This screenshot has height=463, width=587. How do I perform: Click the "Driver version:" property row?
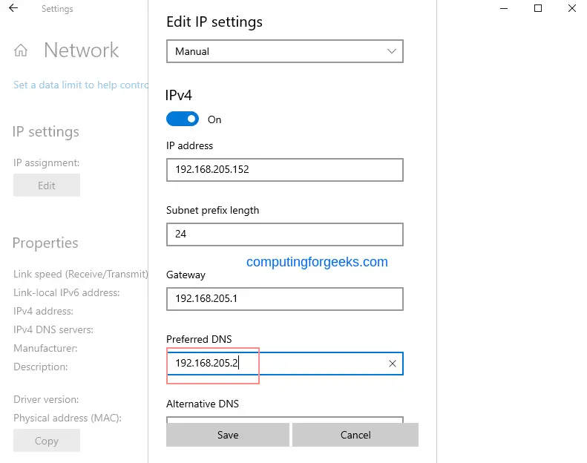[x=46, y=400]
